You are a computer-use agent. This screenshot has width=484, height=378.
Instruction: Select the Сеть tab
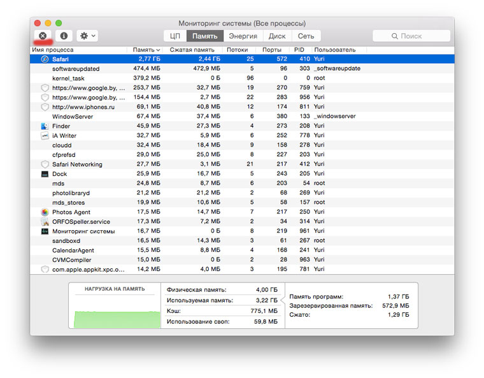coord(306,36)
